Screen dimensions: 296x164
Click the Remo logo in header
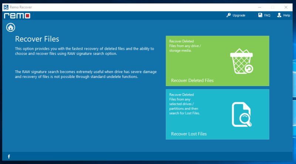coord(17,16)
